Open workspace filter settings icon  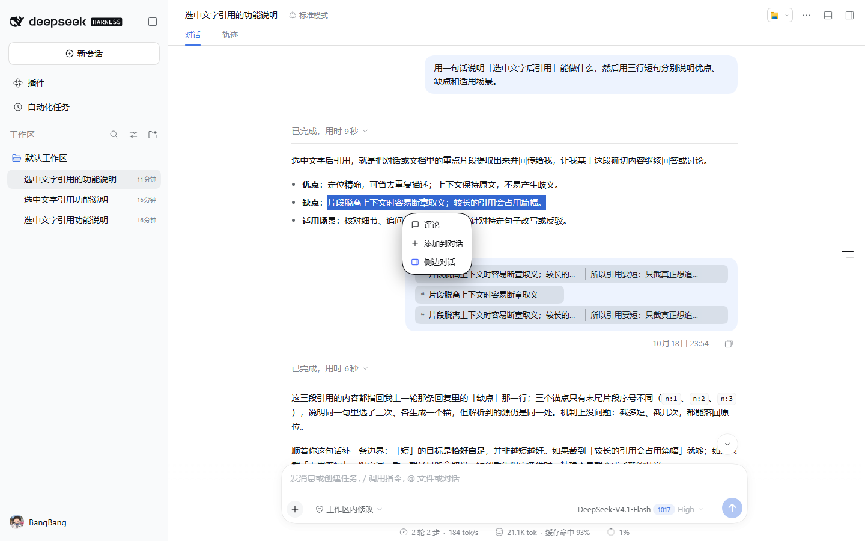(133, 135)
